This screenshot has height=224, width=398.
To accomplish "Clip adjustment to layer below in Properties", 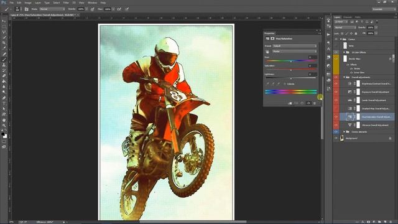I will (290, 103).
